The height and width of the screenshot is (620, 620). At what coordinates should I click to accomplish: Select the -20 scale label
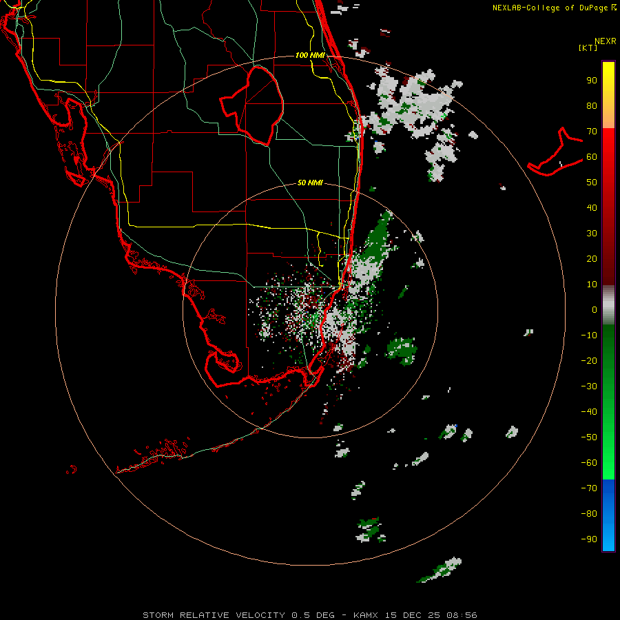click(x=589, y=360)
